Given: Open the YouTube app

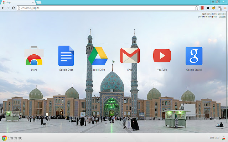Looking at the screenshot, I should [162, 56].
